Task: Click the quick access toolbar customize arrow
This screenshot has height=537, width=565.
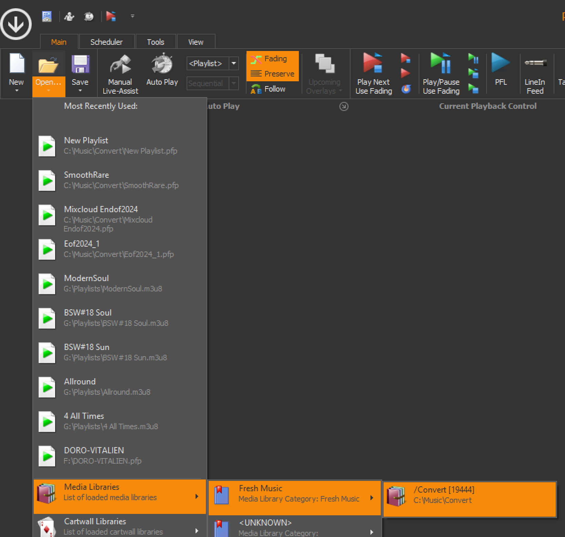Action: point(133,16)
